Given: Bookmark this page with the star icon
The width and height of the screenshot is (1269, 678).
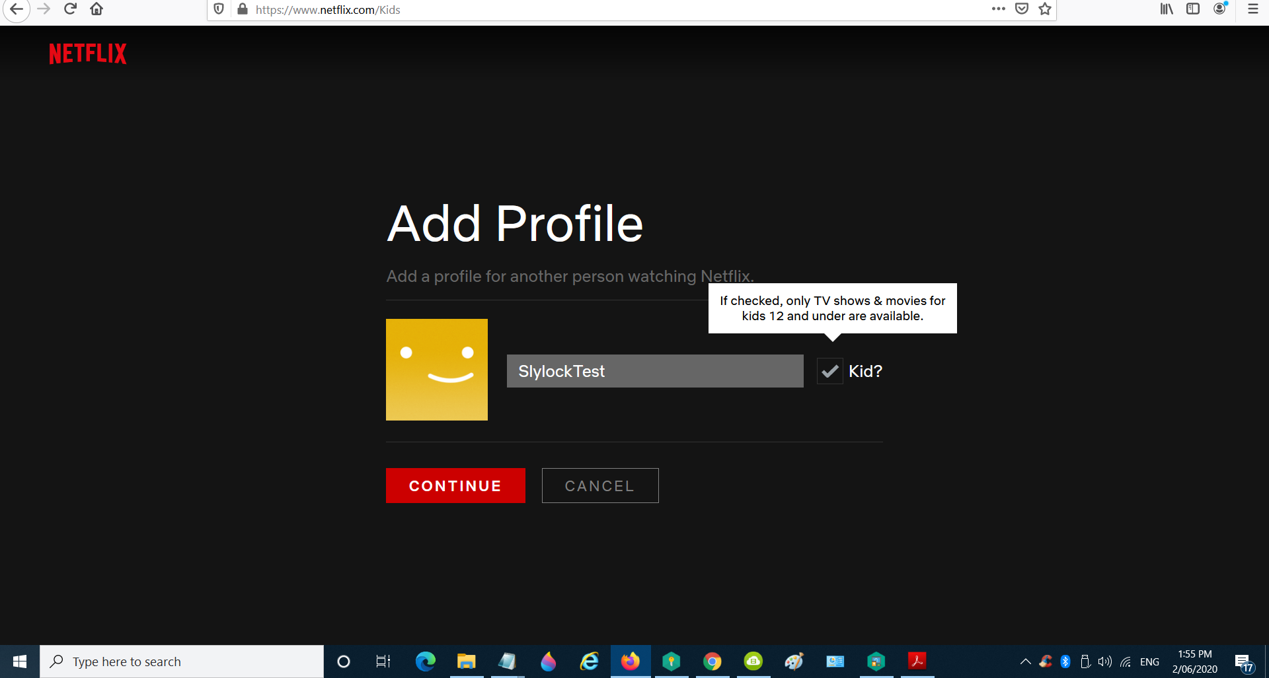Looking at the screenshot, I should (1045, 9).
